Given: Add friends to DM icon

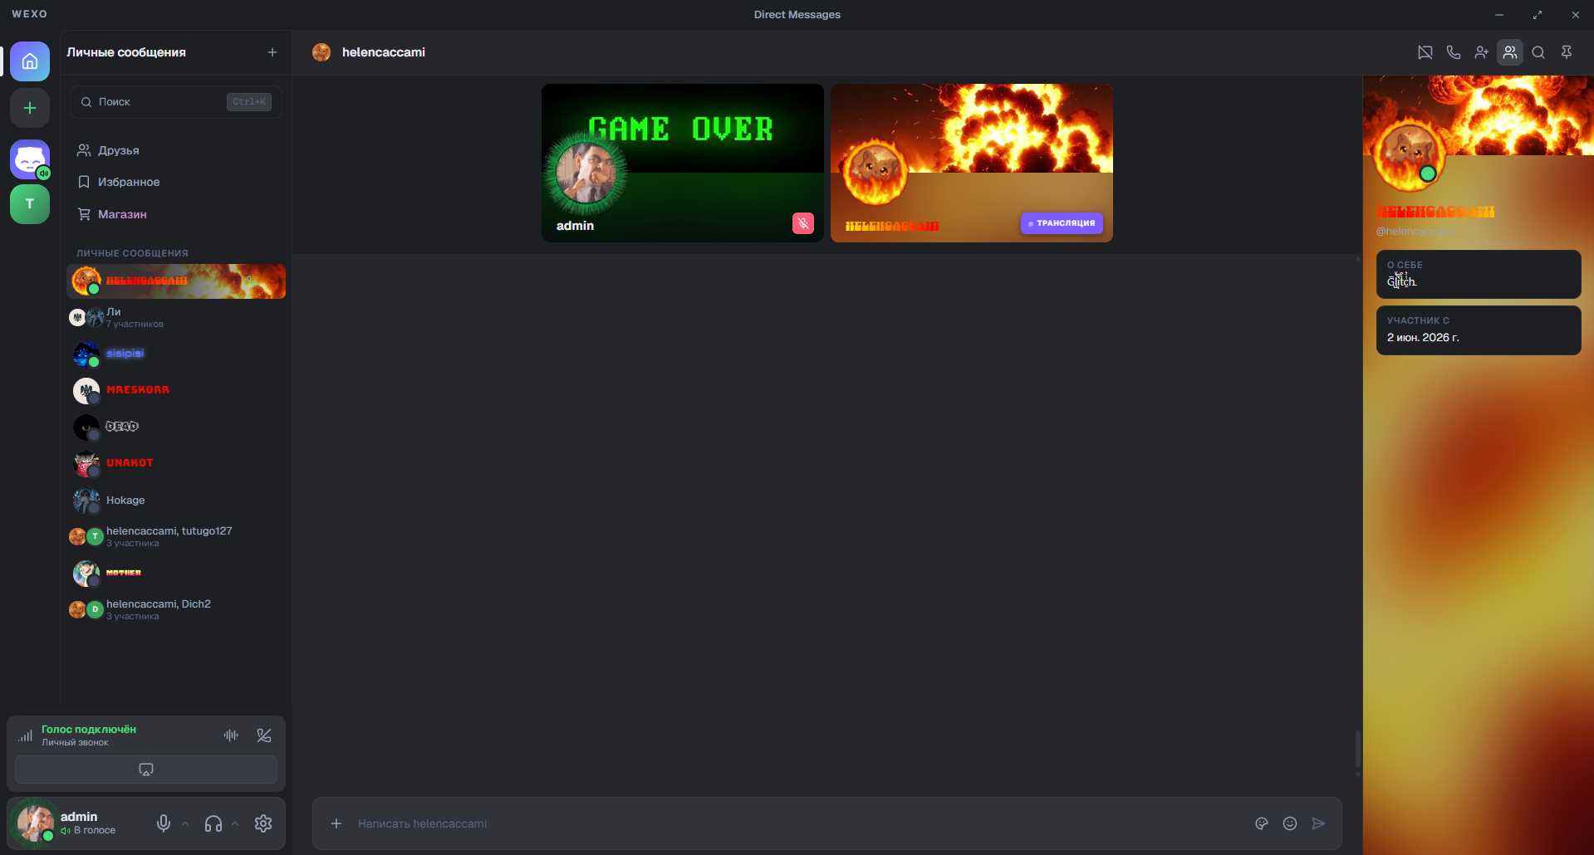Looking at the screenshot, I should click(1481, 52).
